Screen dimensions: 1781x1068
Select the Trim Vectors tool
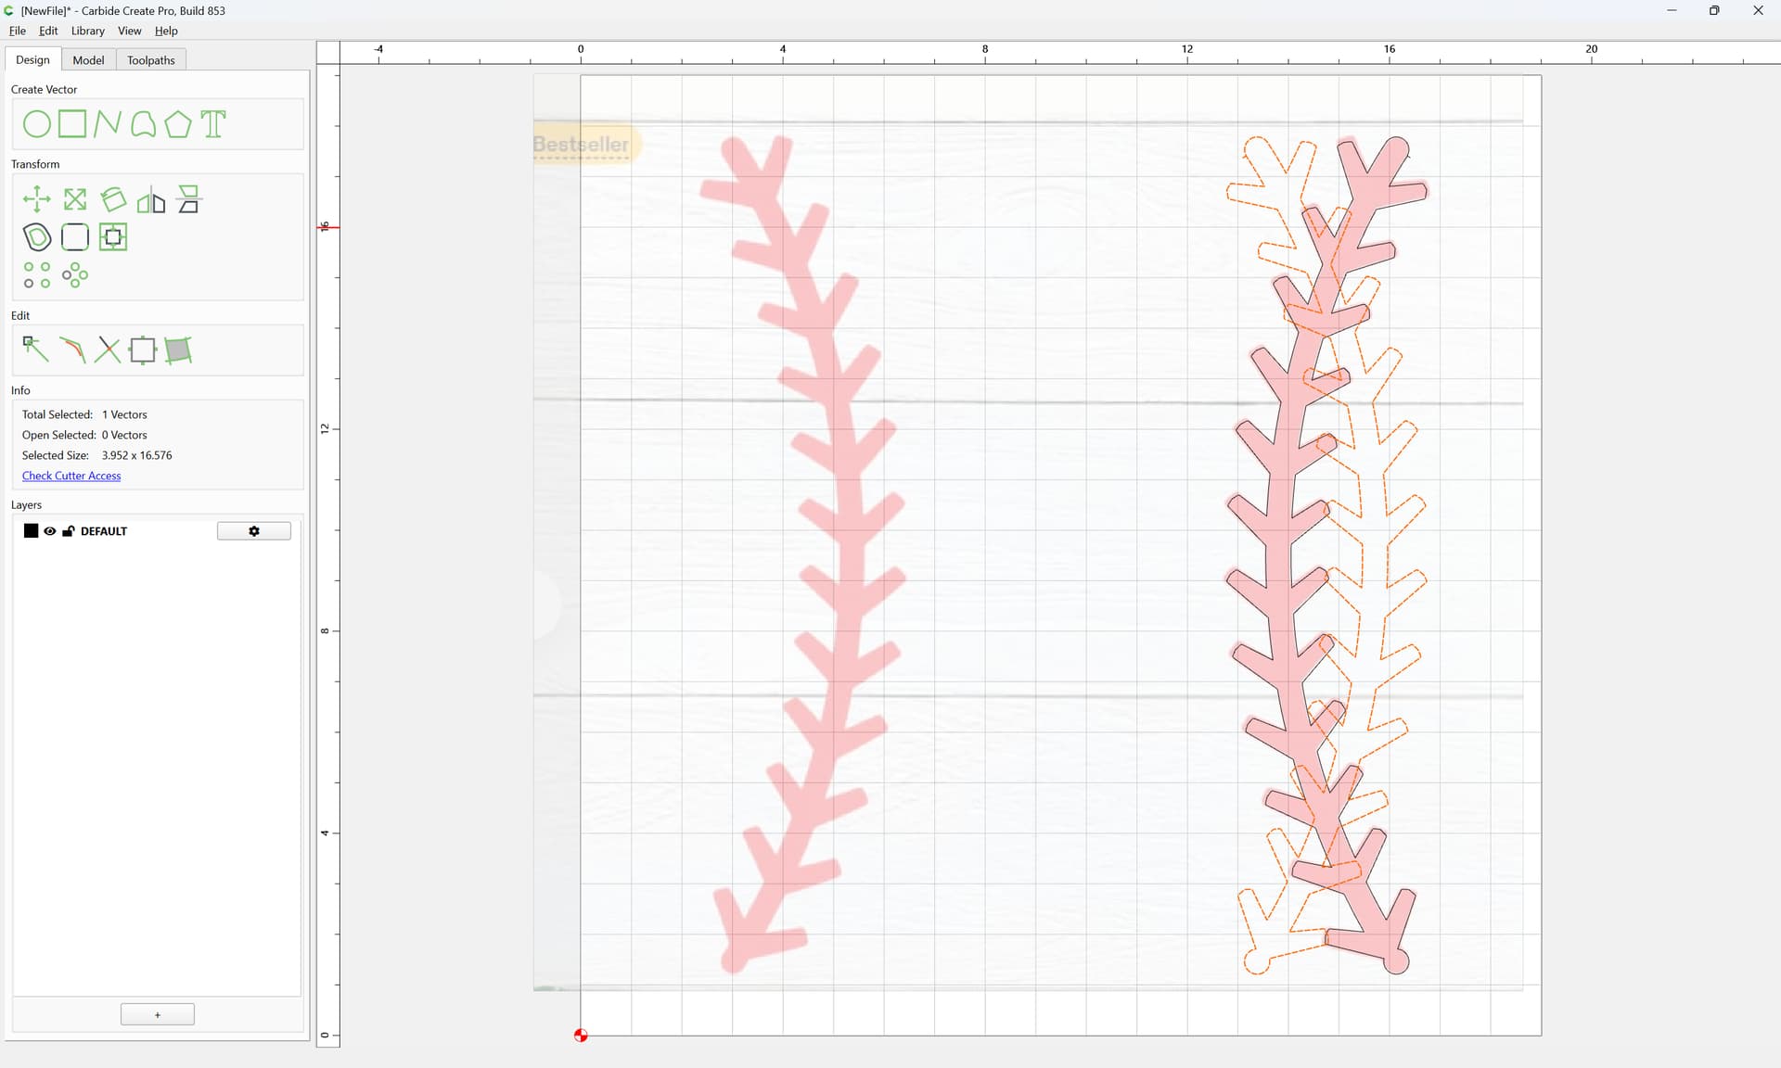coord(108,350)
